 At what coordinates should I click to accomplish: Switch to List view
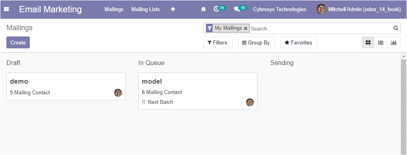point(381,42)
